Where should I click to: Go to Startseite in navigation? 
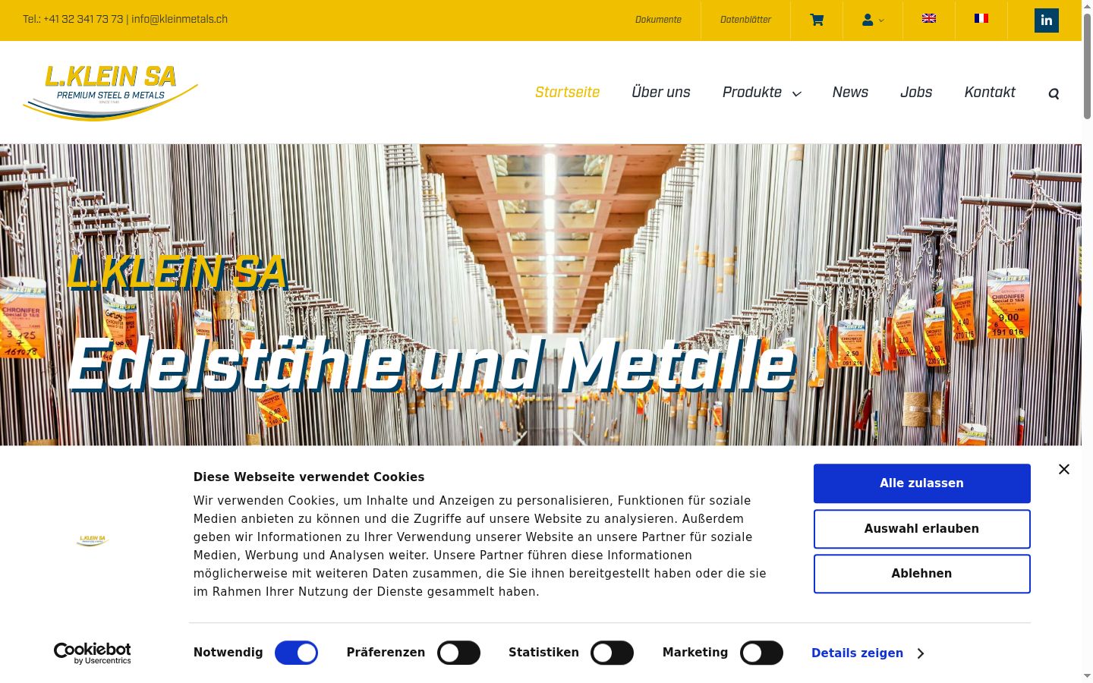(567, 93)
